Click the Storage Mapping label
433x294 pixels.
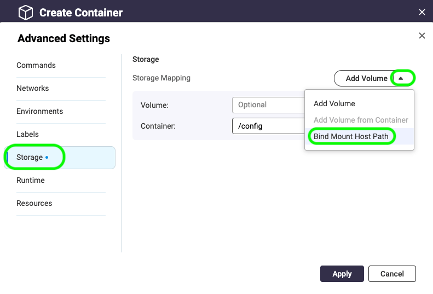click(161, 78)
